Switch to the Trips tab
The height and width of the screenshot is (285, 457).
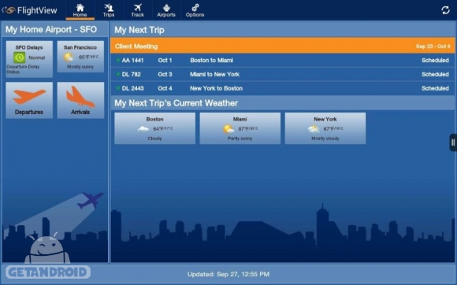coord(109,10)
